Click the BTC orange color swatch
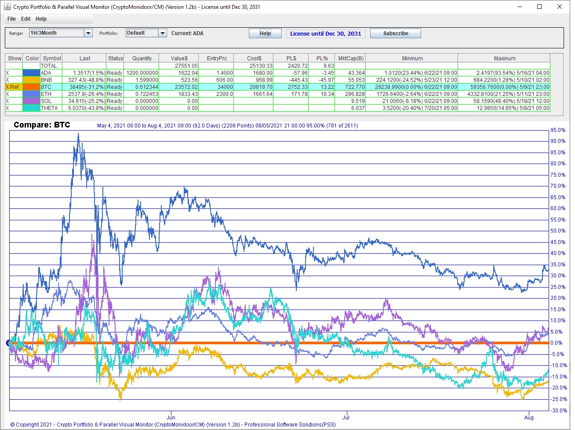Viewport: 575px width, 430px height. [x=32, y=87]
